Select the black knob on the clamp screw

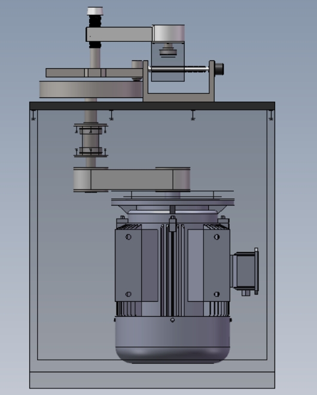pos(219,69)
